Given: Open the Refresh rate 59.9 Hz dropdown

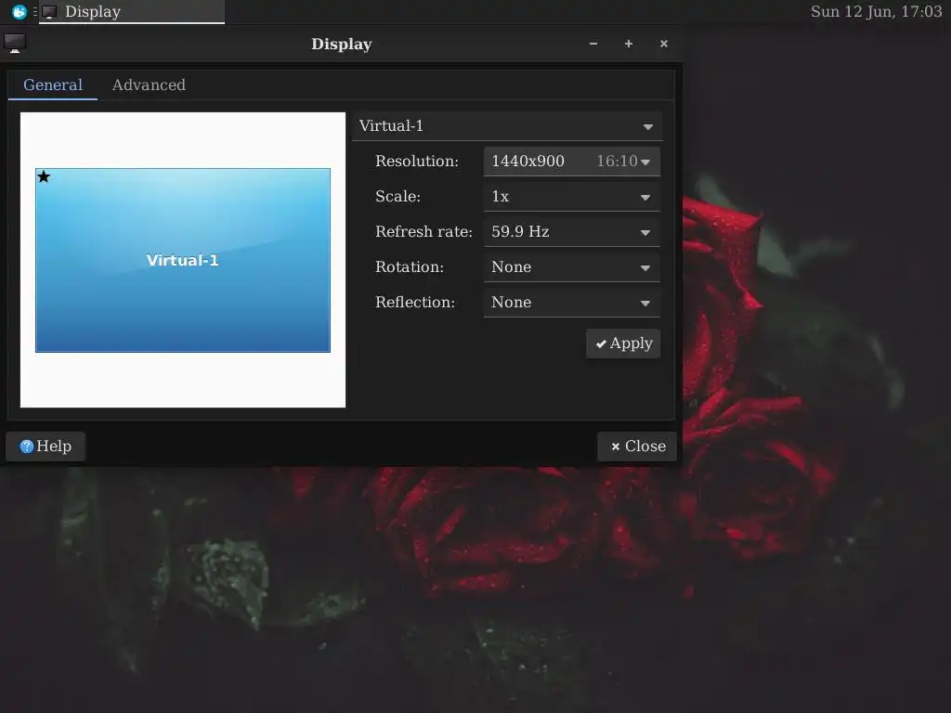Looking at the screenshot, I should (571, 231).
